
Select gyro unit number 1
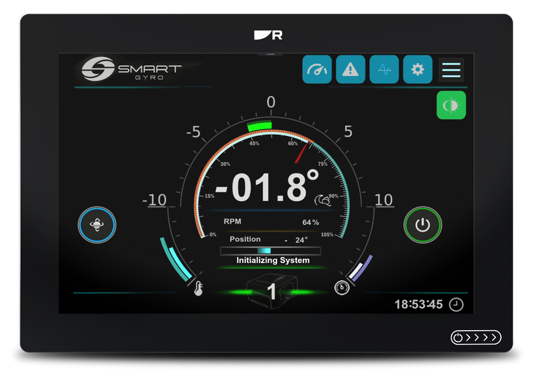click(272, 291)
